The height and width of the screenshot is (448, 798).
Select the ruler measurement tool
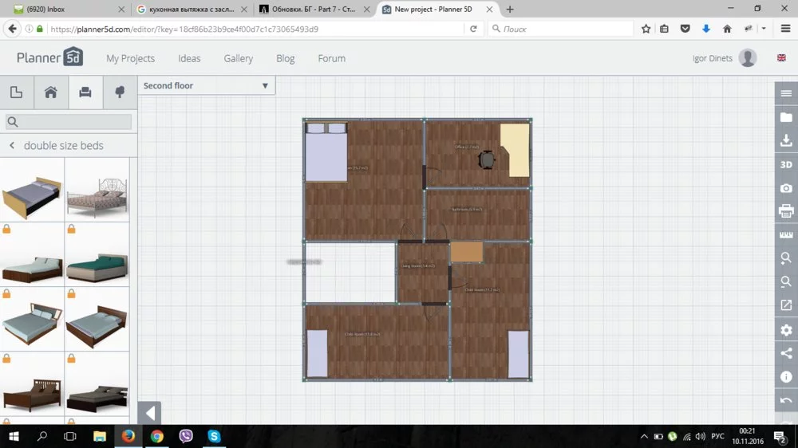[786, 235]
